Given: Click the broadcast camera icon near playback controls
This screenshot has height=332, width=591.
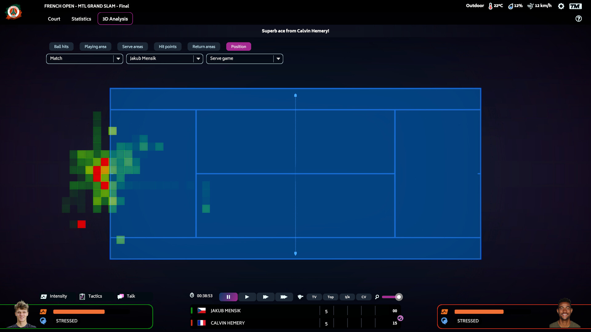Looking at the screenshot, I should (x=300, y=297).
